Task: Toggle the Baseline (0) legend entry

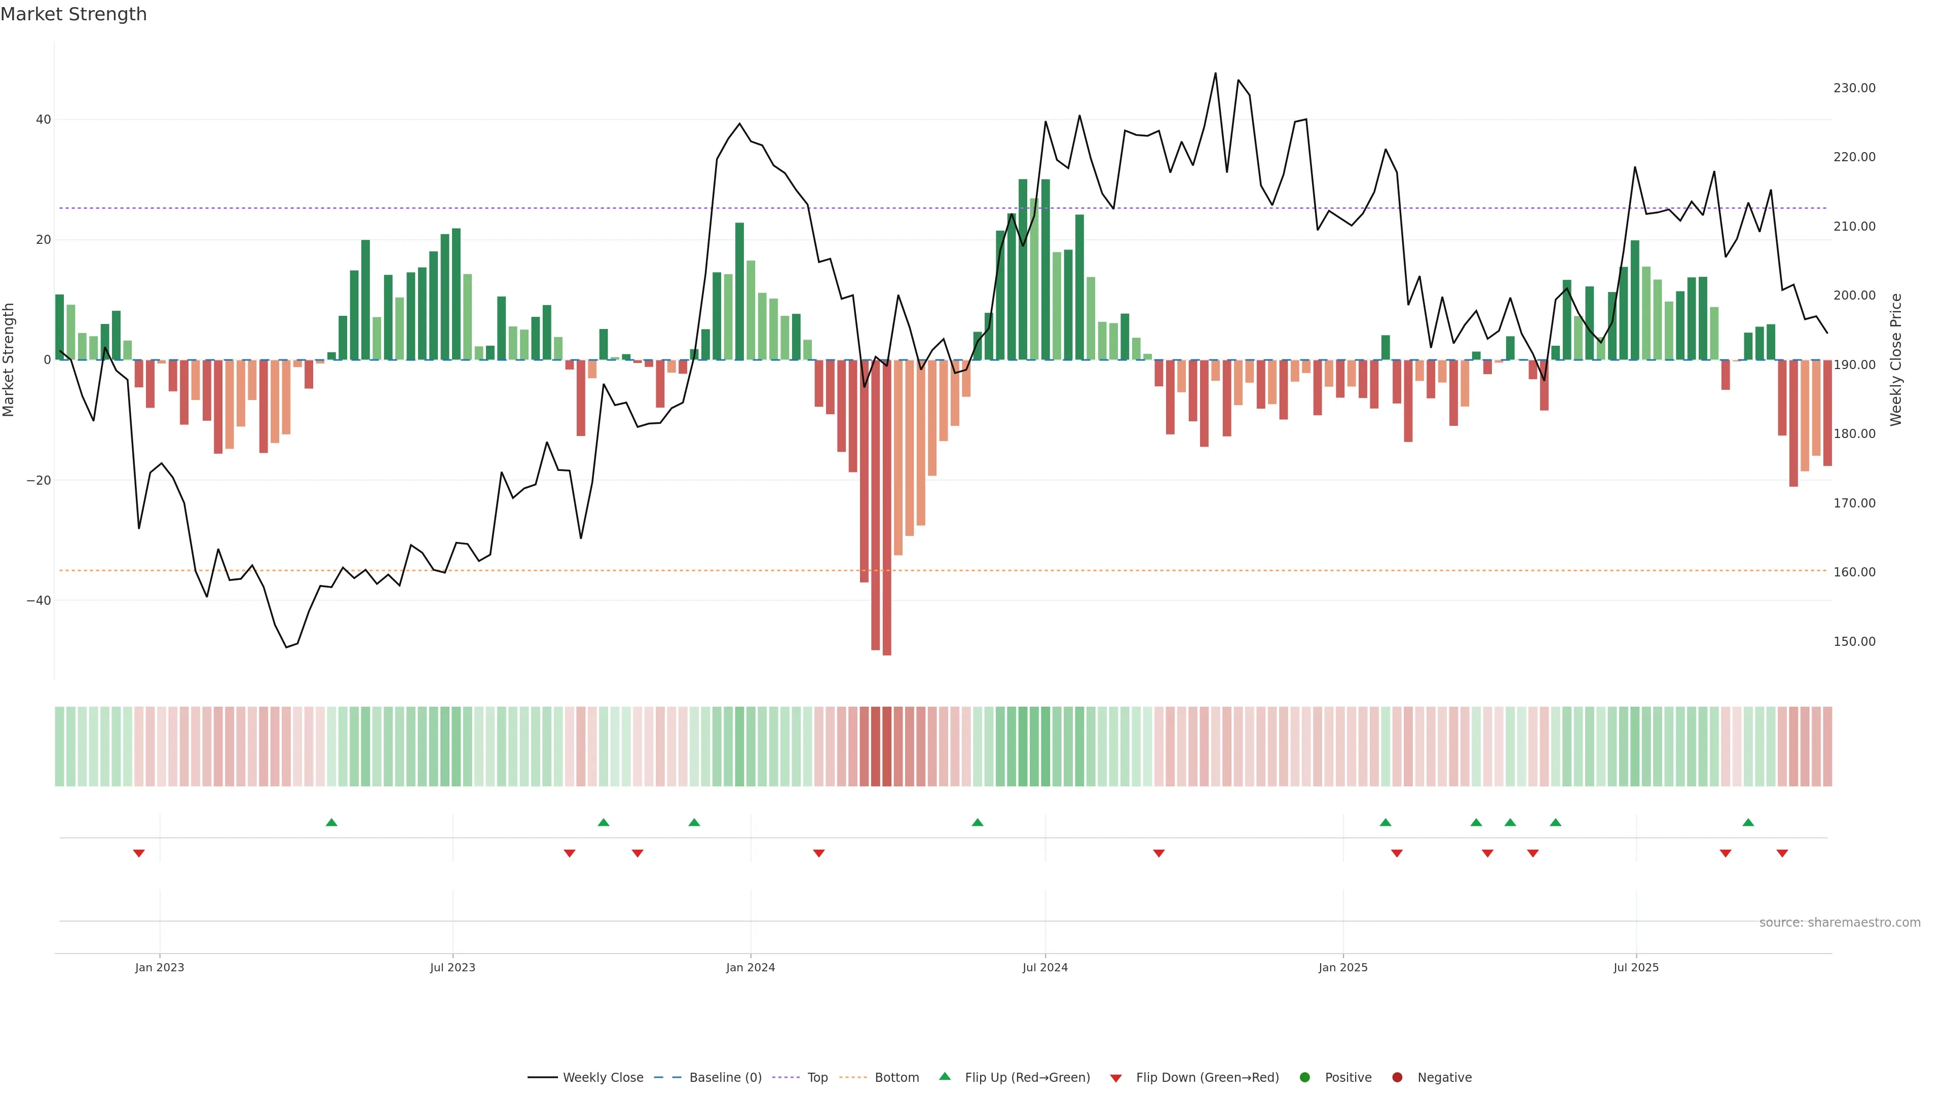Action: (x=708, y=1077)
